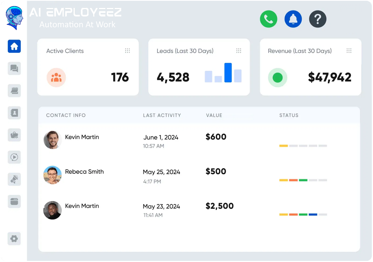The image size is (373, 262).
Task: Open the Contacts address book icon
Action: (x=14, y=113)
